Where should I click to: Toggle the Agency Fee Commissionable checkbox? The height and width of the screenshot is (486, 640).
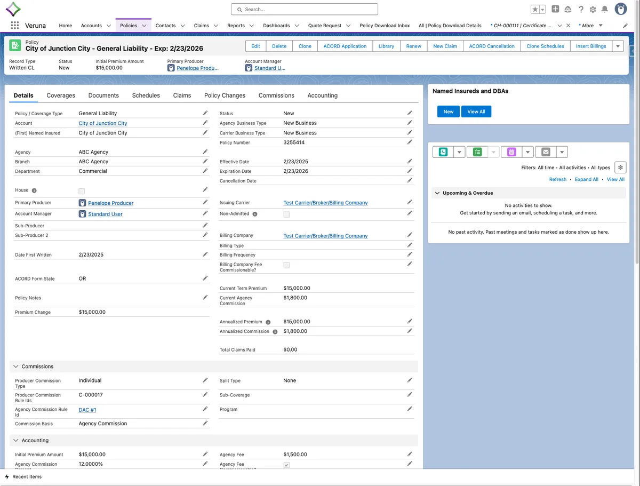286,465
